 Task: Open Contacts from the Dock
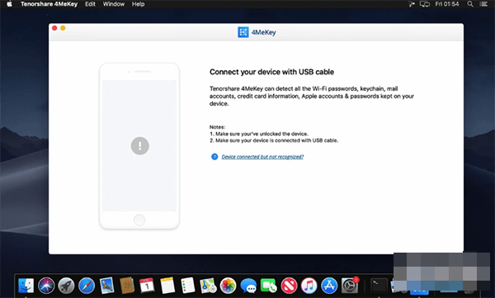click(x=127, y=286)
